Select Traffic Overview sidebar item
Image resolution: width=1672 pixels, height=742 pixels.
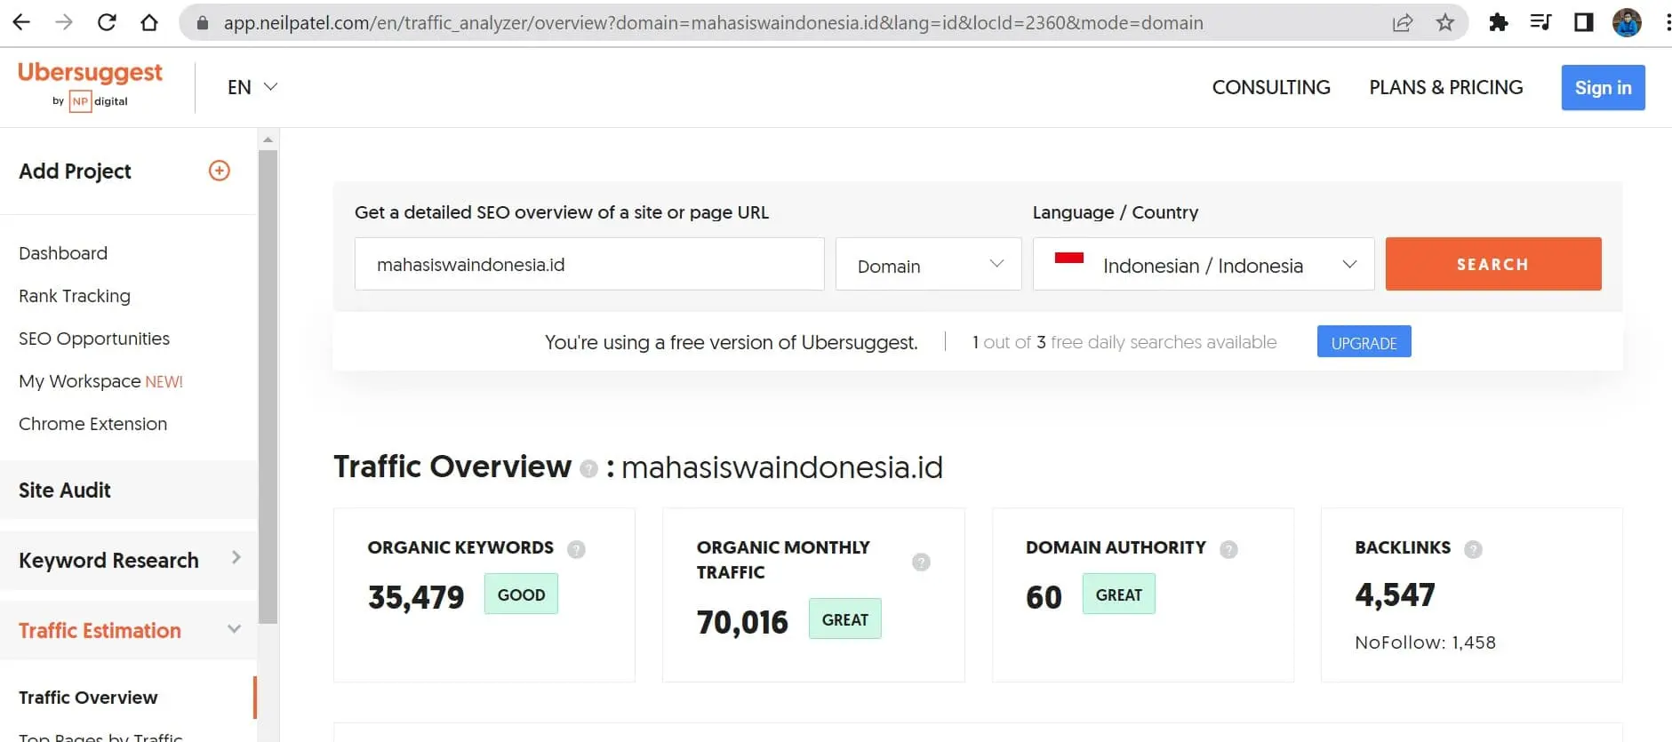(x=88, y=698)
